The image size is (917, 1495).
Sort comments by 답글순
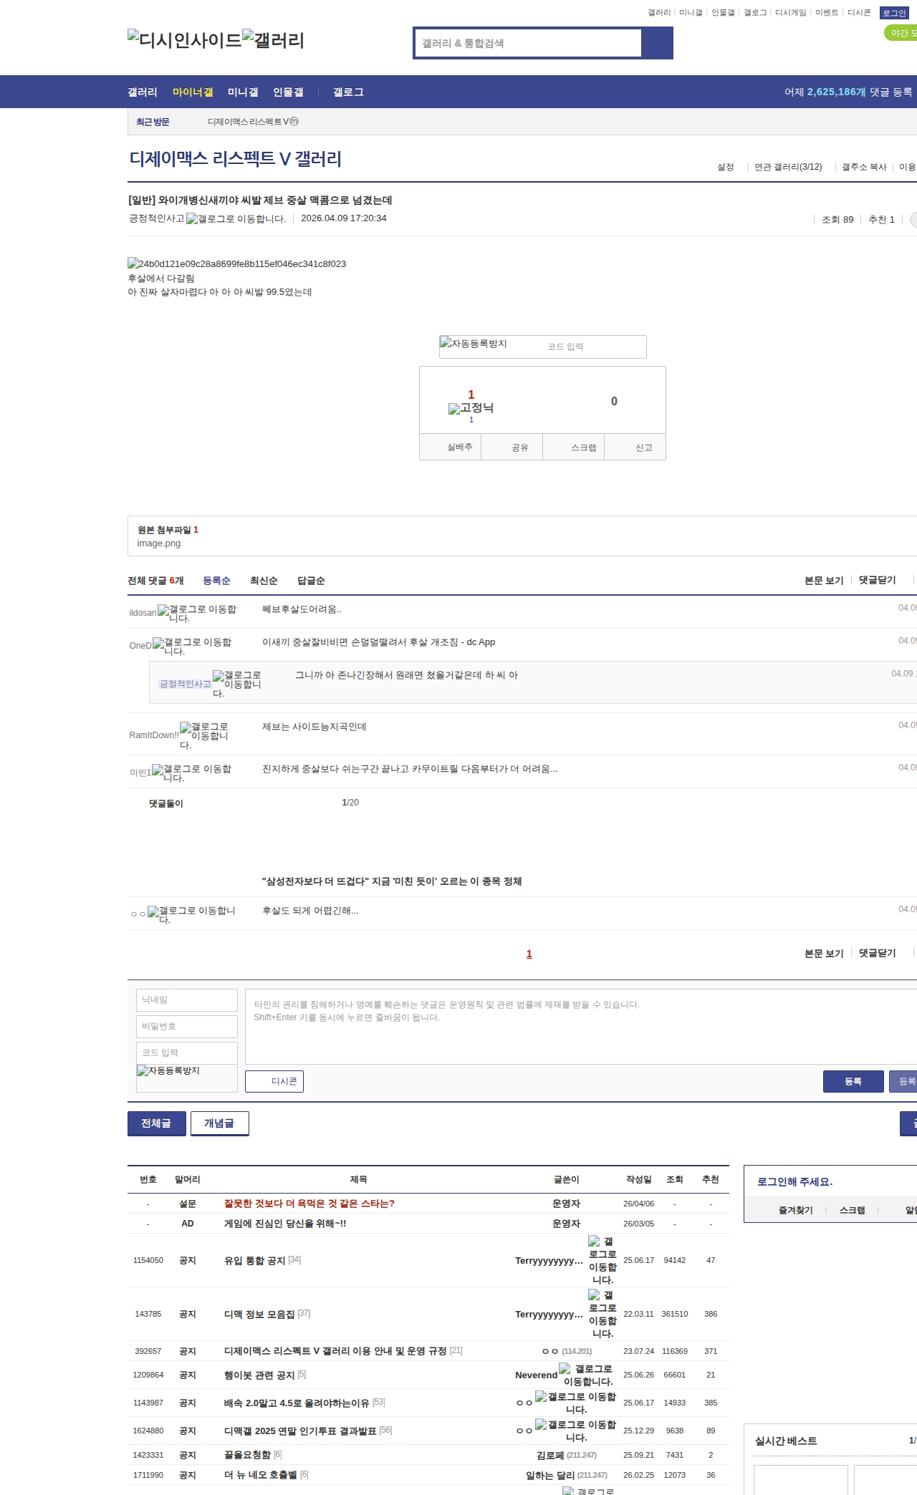pos(311,581)
